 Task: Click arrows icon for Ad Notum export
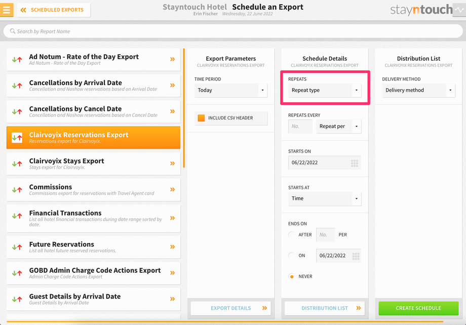[x=17, y=59]
